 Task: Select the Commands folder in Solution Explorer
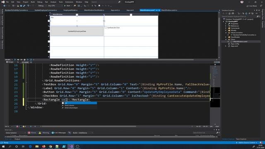click(235, 28)
